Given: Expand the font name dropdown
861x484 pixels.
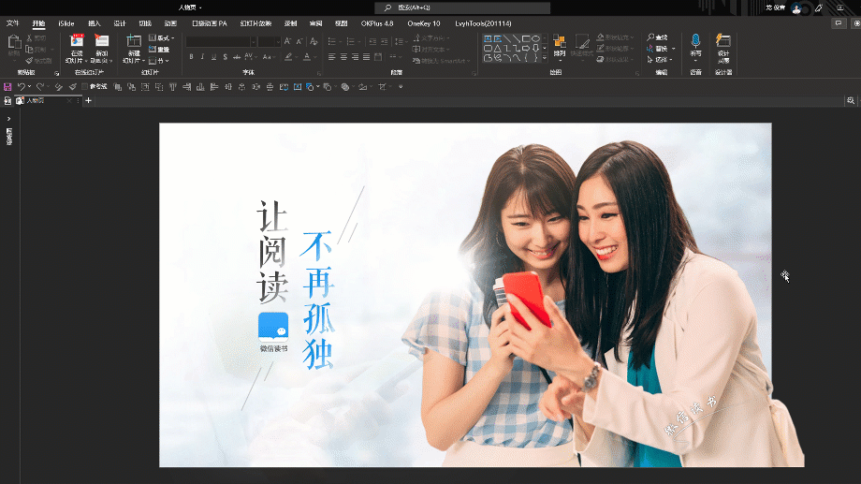Looking at the screenshot, I should (253, 42).
